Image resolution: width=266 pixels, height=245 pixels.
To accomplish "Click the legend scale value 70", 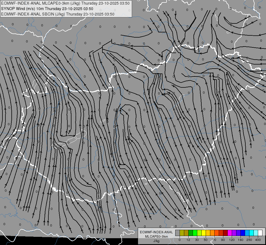I will (x=214, y=240).
